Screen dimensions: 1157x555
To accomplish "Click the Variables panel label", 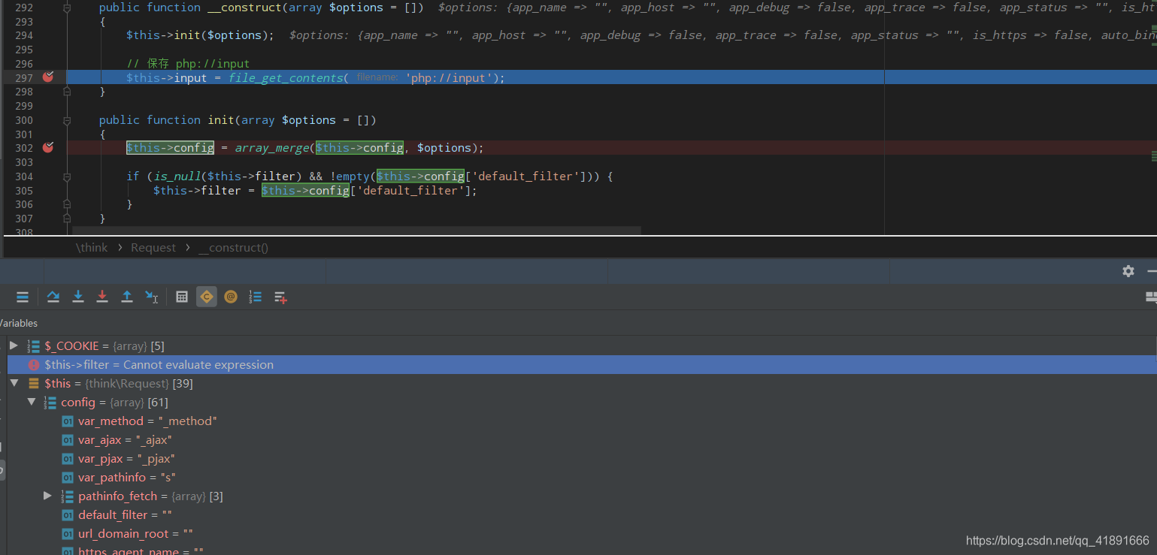I will tap(18, 323).
